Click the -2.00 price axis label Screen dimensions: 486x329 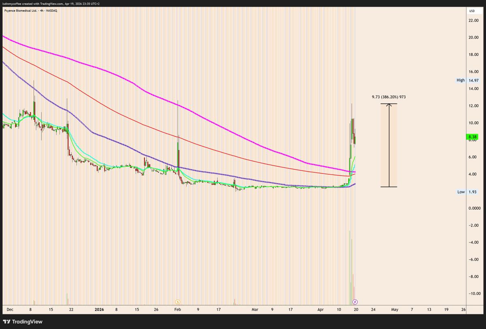[474, 225]
